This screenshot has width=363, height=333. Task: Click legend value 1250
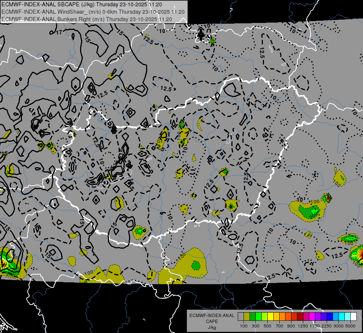303,326
